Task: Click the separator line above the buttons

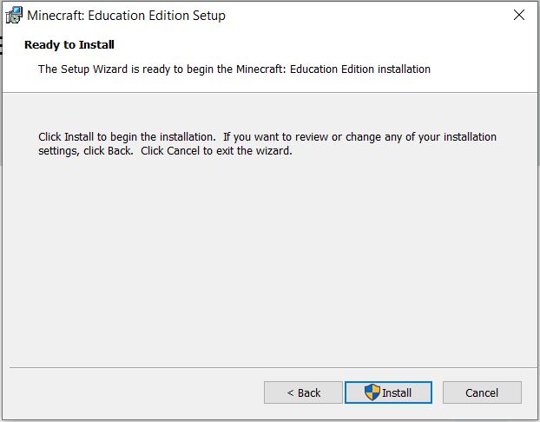Action: pos(273,367)
